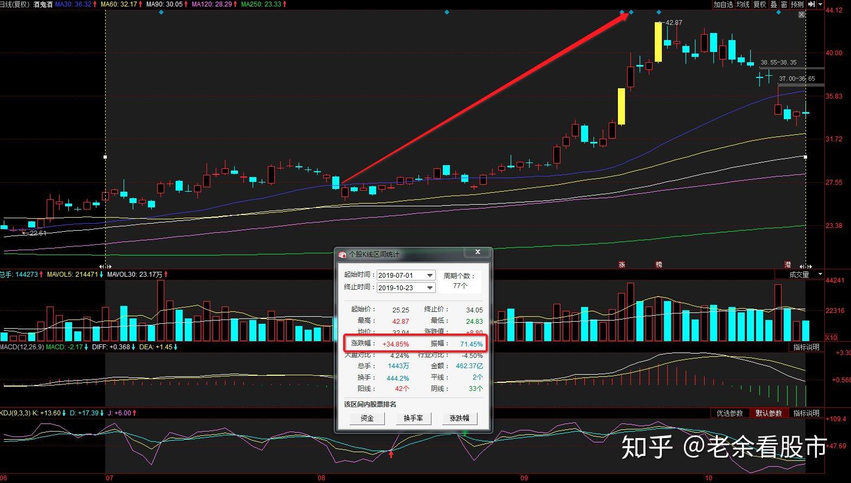This screenshot has width=851, height=483.
Task: Click the KDJ(9,3,3) indicator title
Action: point(16,413)
